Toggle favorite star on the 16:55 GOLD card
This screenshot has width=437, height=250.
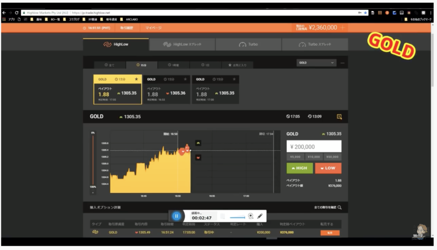(x=185, y=79)
